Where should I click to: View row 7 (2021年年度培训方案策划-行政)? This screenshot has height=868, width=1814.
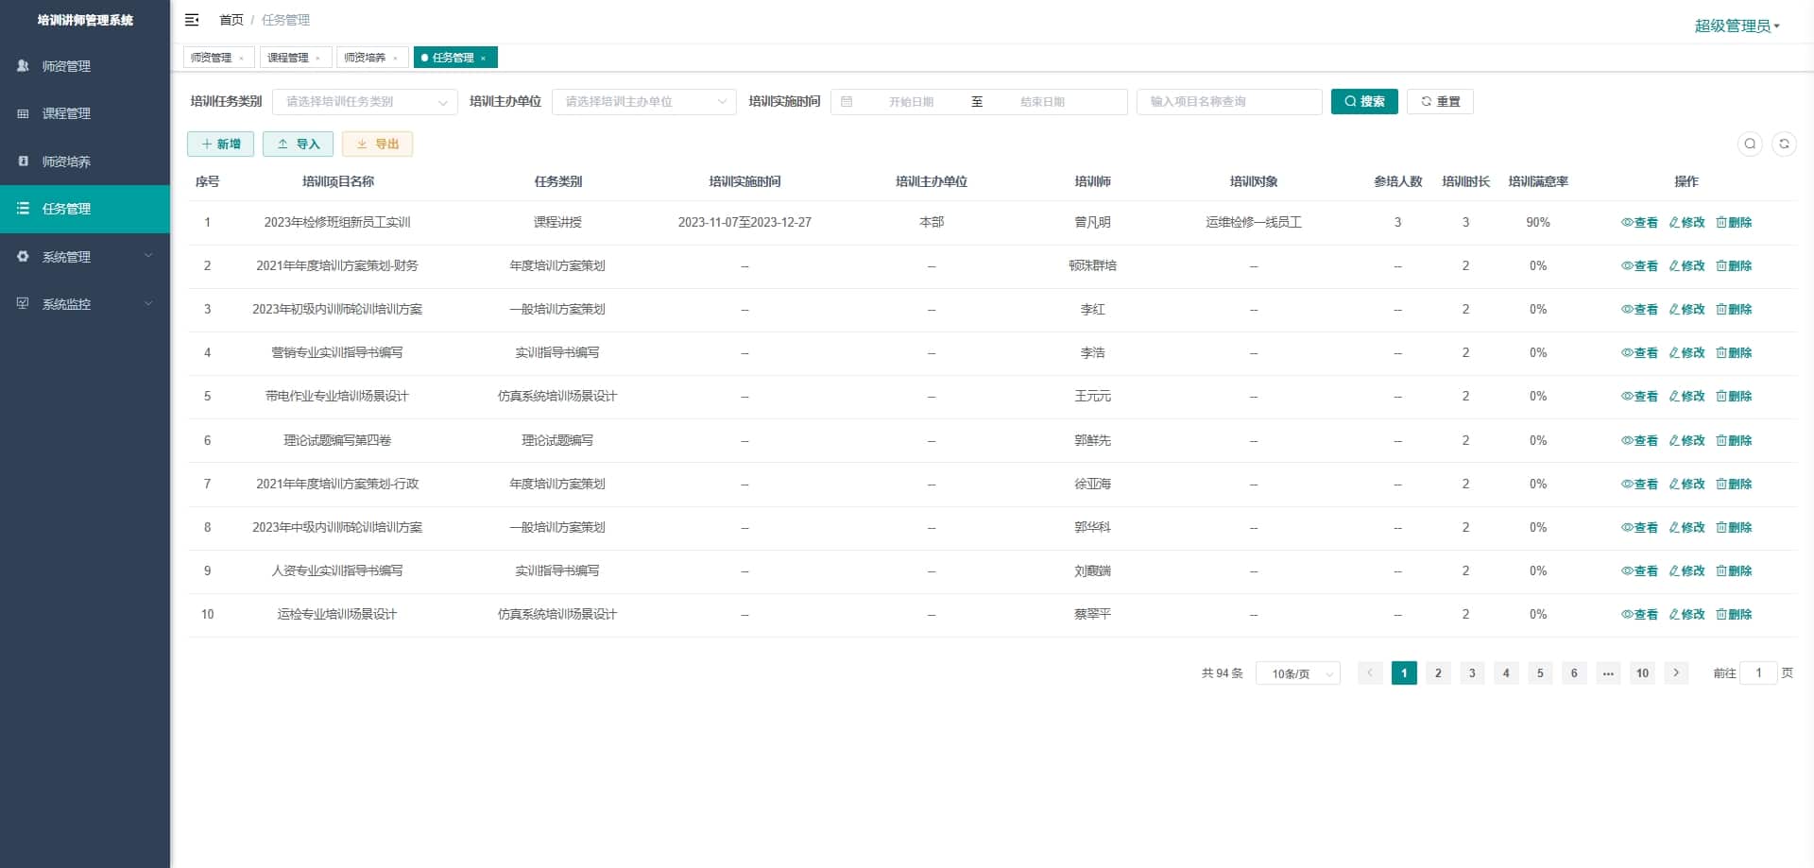(x=1639, y=485)
